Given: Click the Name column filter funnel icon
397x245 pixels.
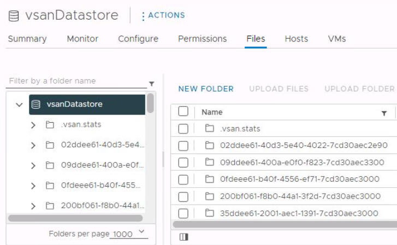Looking at the screenshot, I should 384,113.
